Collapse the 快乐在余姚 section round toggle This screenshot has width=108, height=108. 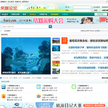(x=106, y=82)
